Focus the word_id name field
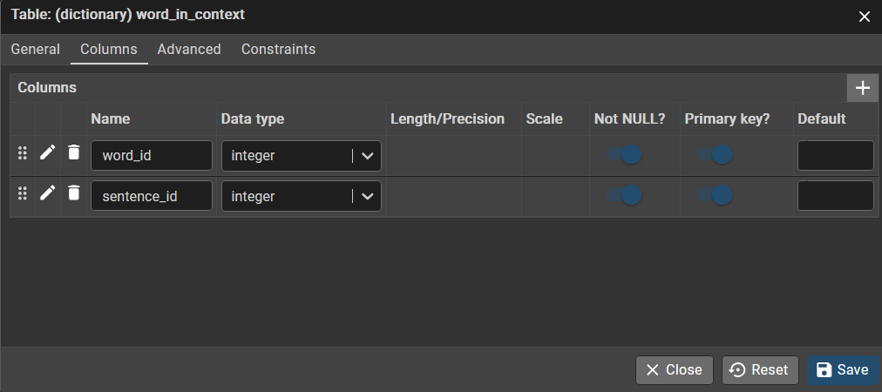This screenshot has width=882, height=392. [152, 156]
